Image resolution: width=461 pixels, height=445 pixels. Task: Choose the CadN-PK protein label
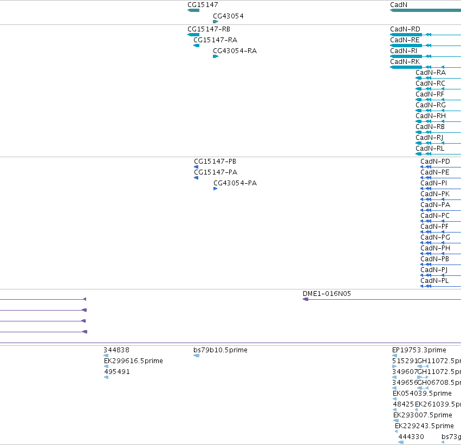435,194
